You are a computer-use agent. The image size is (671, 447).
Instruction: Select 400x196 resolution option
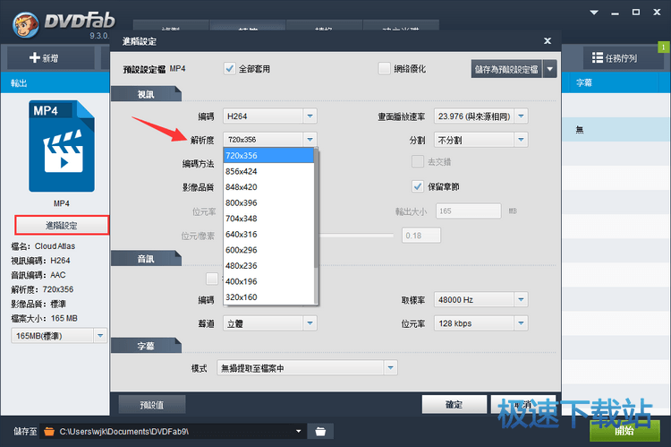[x=268, y=281]
